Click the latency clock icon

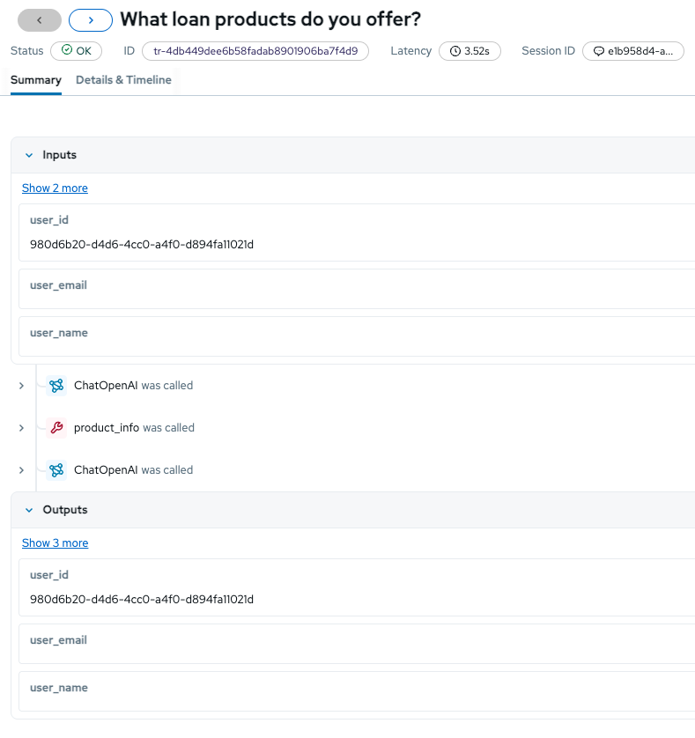pyautogui.click(x=455, y=51)
